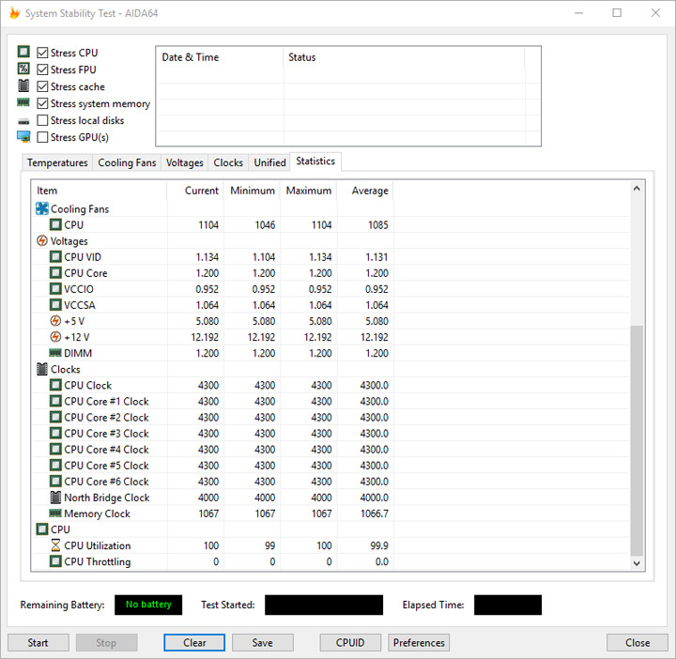
Task: Select the CPU Core #3 Clock row label
Action: 106,433
